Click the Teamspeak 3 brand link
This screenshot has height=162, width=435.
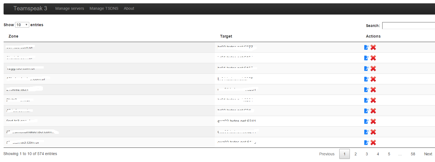click(30, 8)
